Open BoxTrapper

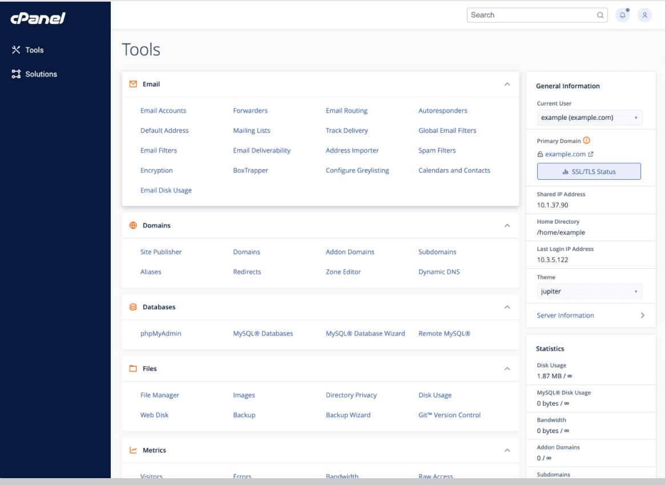click(x=250, y=171)
